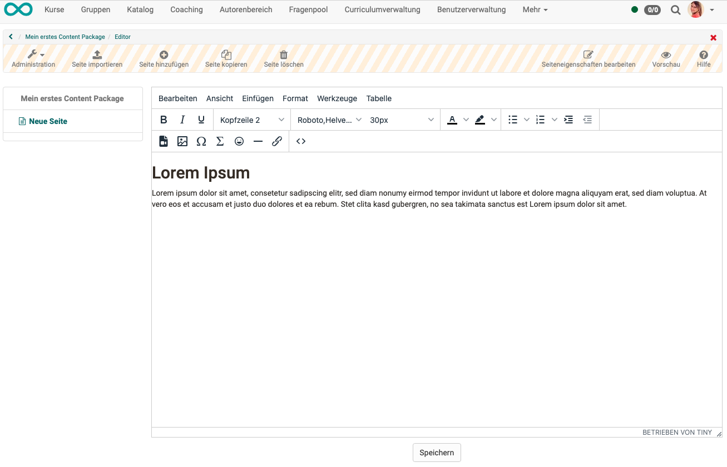Open the Vorschau eye icon
The image size is (727, 467).
click(x=666, y=54)
